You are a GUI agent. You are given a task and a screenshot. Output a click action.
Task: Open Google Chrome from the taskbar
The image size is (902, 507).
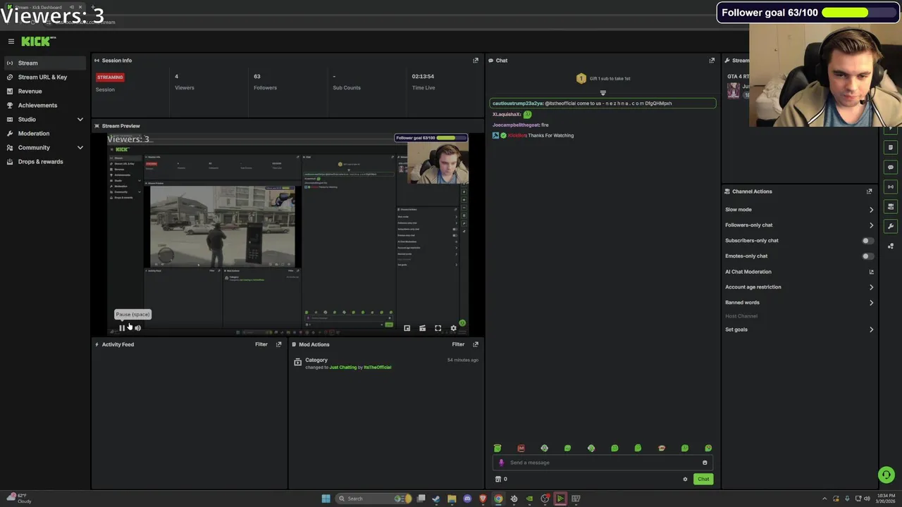[x=498, y=499]
